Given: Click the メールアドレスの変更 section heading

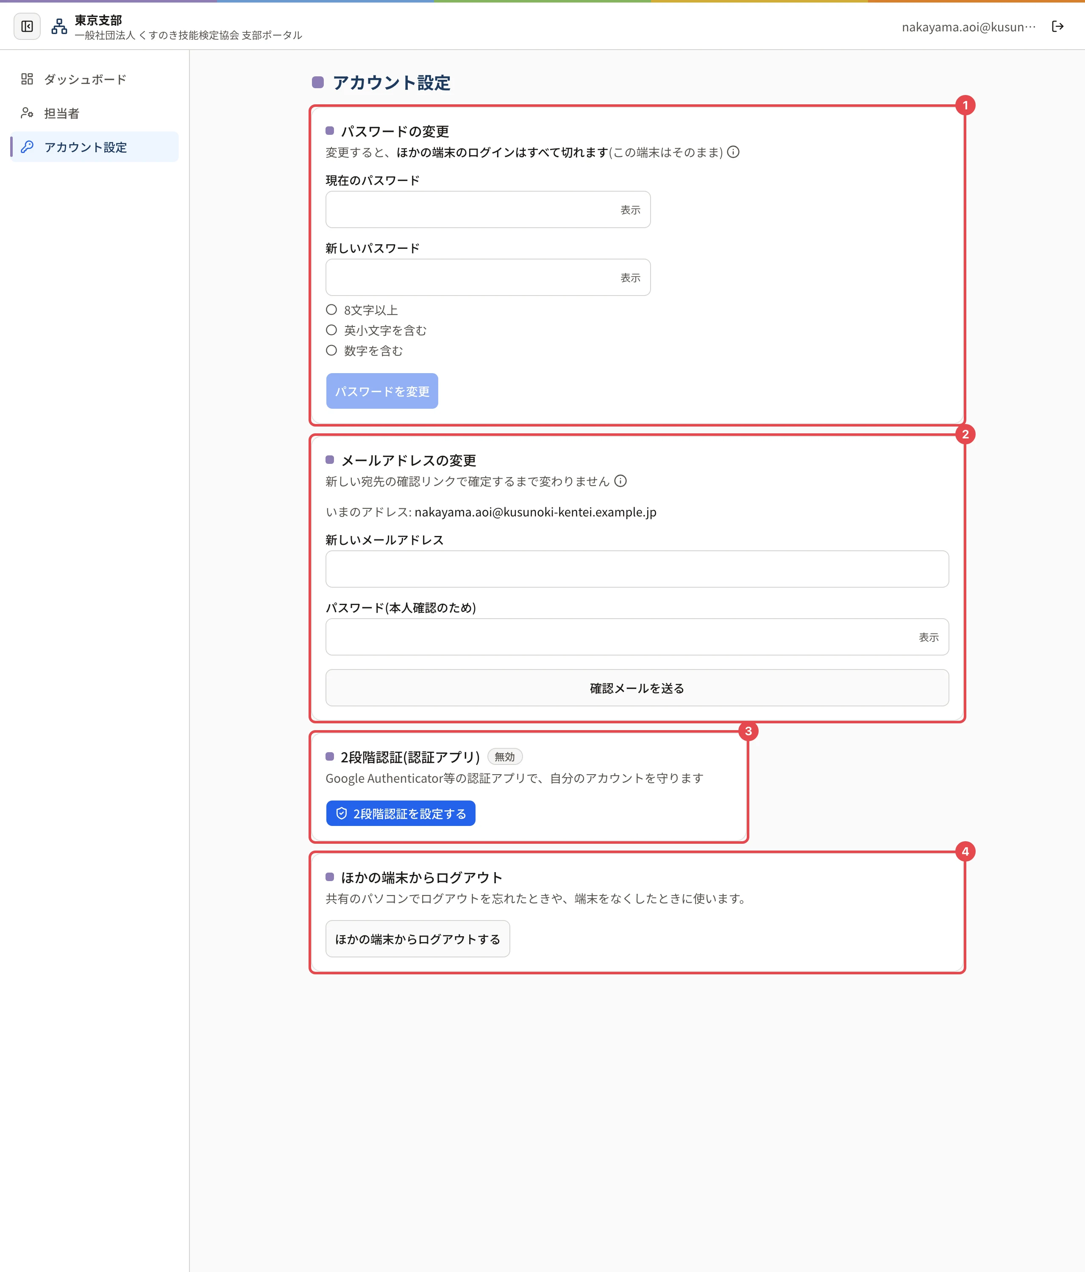Looking at the screenshot, I should [409, 460].
